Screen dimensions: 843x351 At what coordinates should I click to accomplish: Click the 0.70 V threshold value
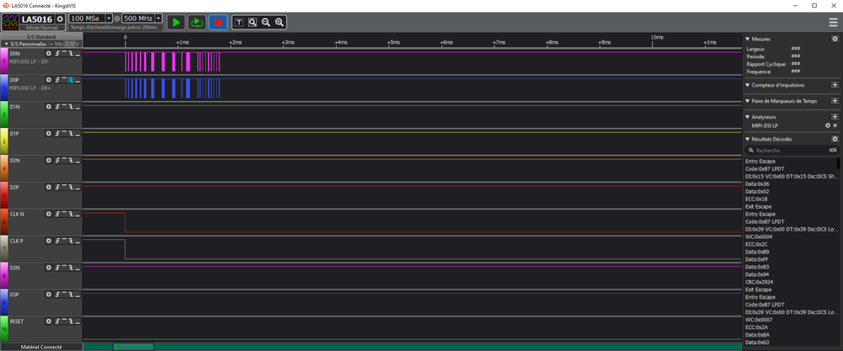point(72,44)
